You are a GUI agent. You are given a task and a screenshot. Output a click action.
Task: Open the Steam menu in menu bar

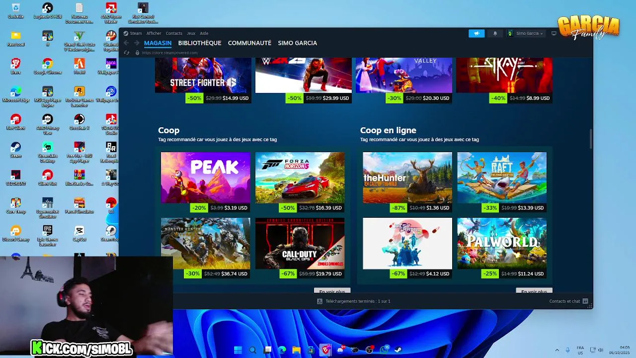[x=136, y=33]
